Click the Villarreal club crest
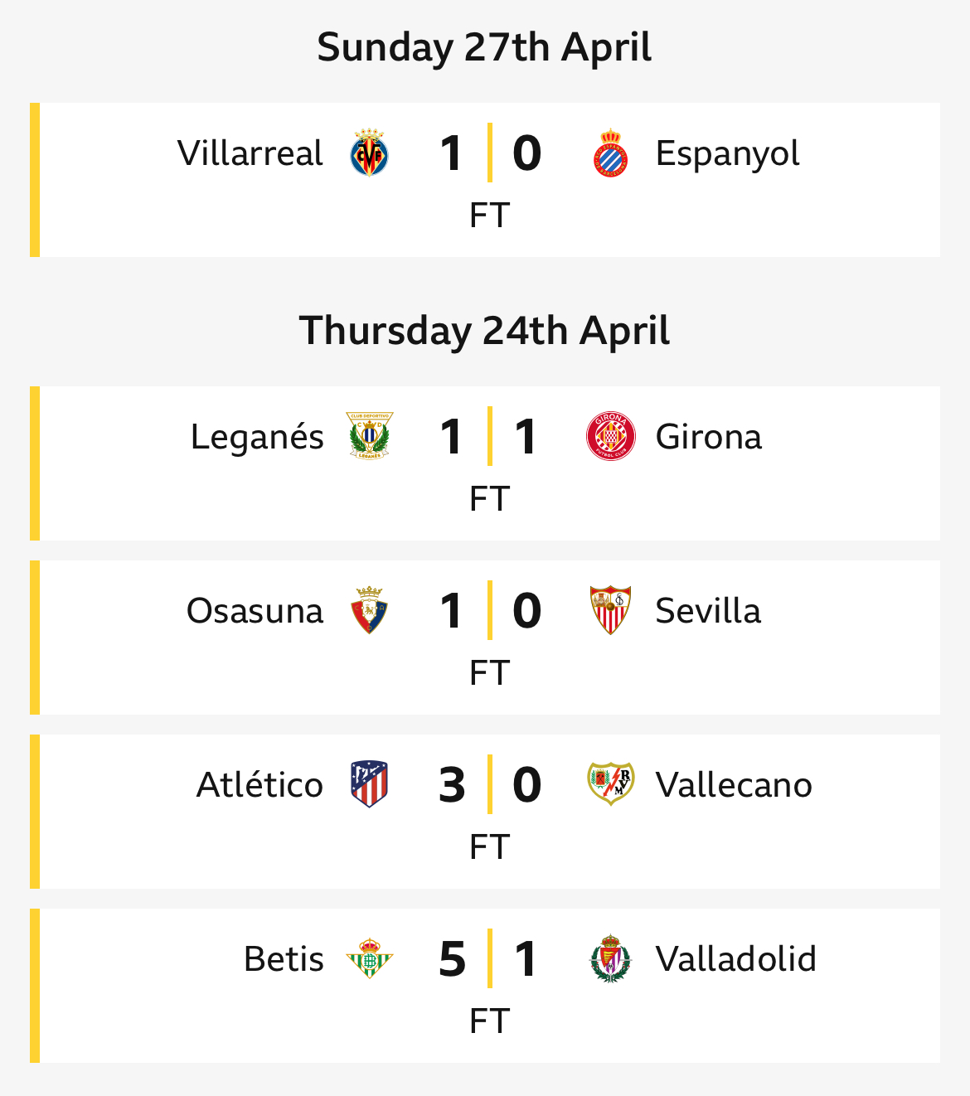 369,153
